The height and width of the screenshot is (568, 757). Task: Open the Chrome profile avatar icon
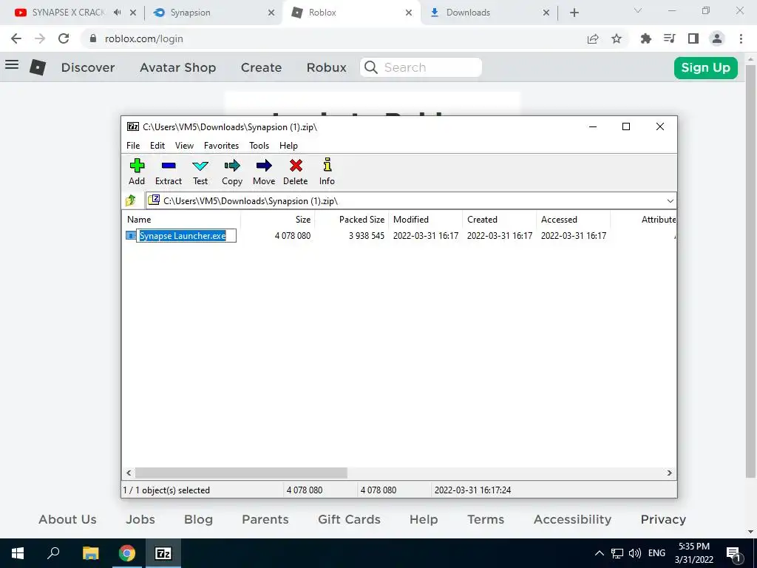[717, 38]
